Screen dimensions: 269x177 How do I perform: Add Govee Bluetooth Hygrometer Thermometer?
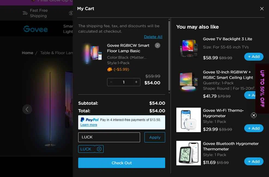253,162
